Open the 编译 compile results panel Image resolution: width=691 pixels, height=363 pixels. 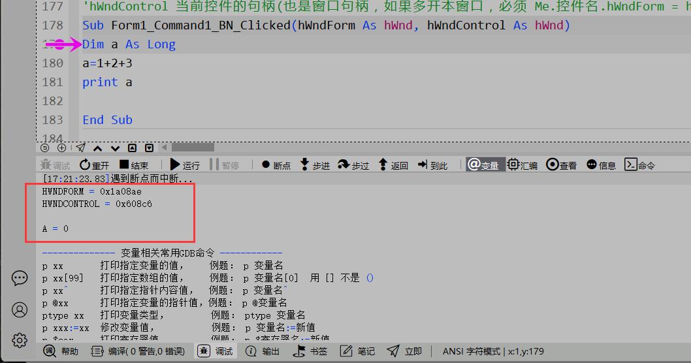click(x=138, y=351)
